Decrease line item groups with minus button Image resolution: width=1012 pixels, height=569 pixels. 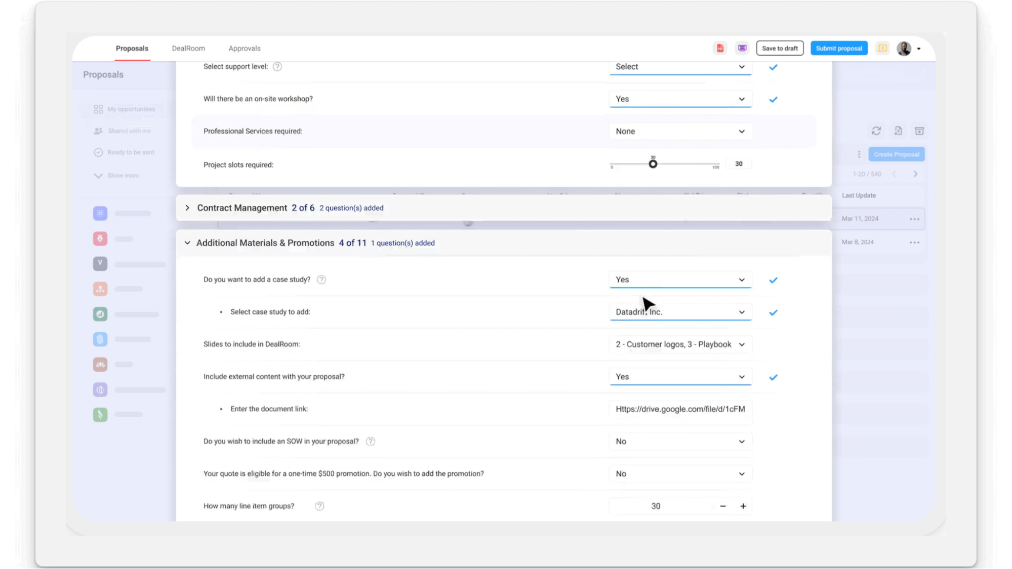click(x=723, y=506)
